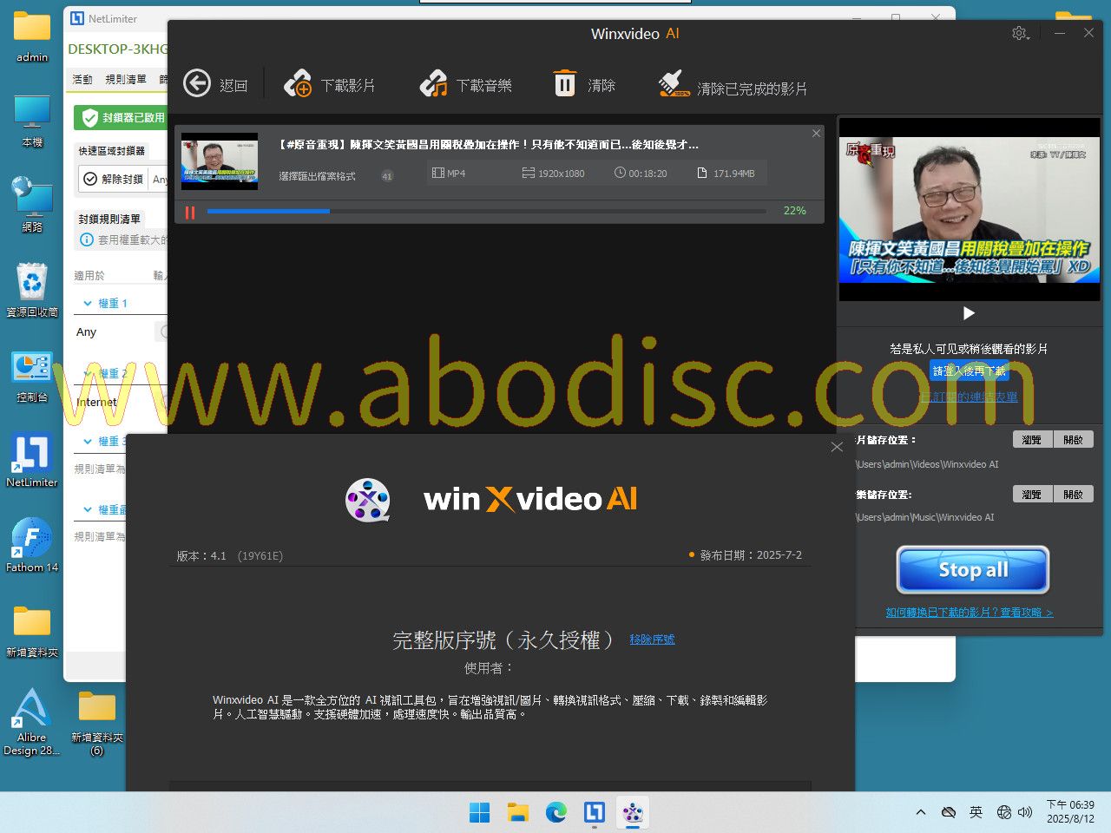Open the 網路 desktop icon
The image size is (1111, 833).
pyautogui.click(x=32, y=205)
